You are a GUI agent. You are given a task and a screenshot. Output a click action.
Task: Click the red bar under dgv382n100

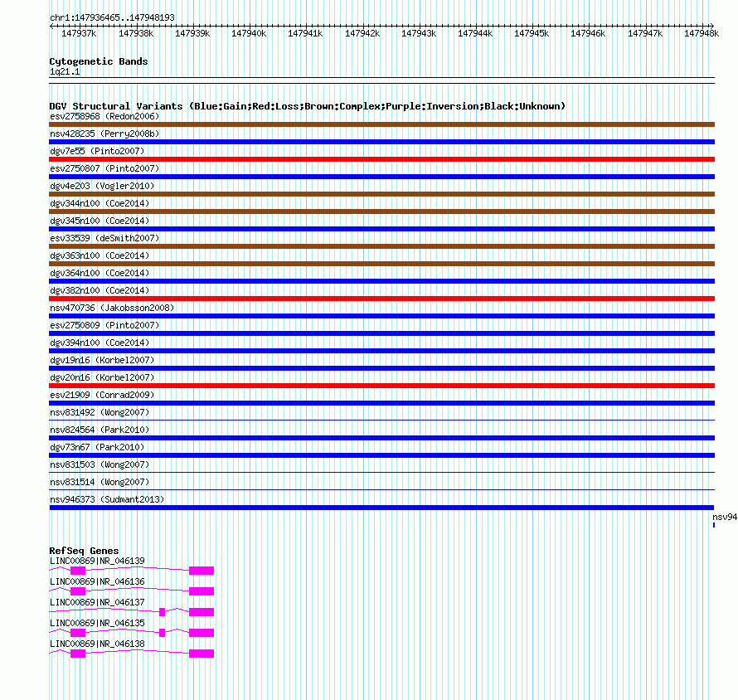(381, 299)
